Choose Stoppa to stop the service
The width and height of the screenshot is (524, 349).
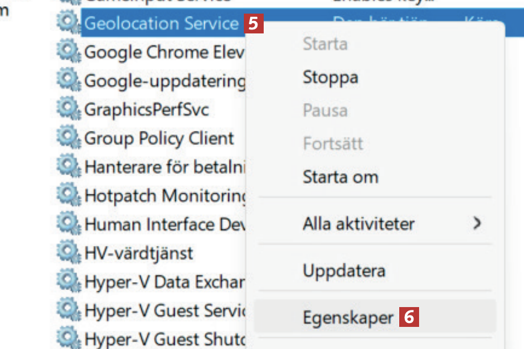tap(330, 76)
